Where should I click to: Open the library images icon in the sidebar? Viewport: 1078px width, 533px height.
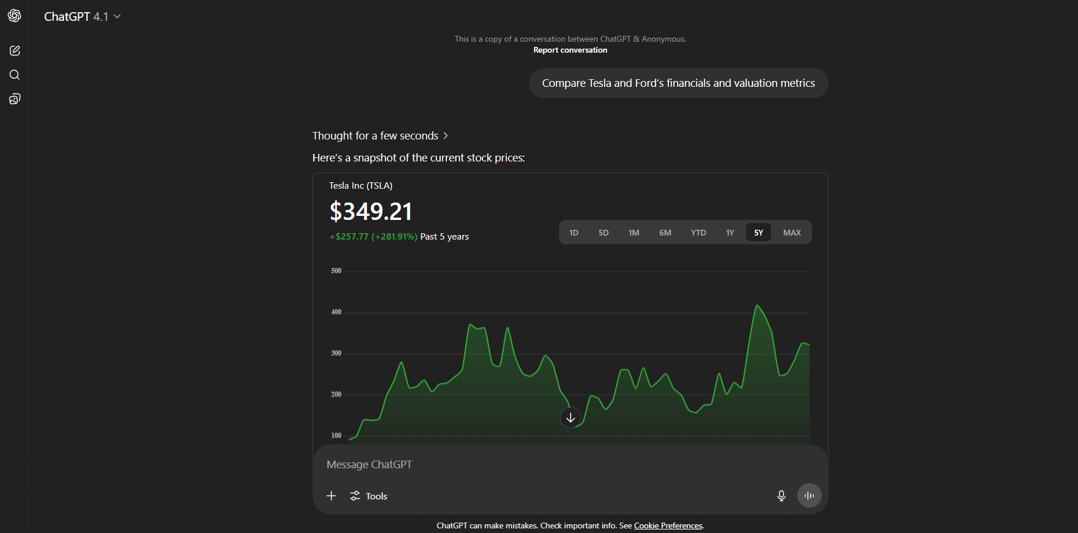14,99
